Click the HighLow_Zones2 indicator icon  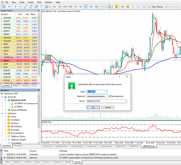point(9,140)
